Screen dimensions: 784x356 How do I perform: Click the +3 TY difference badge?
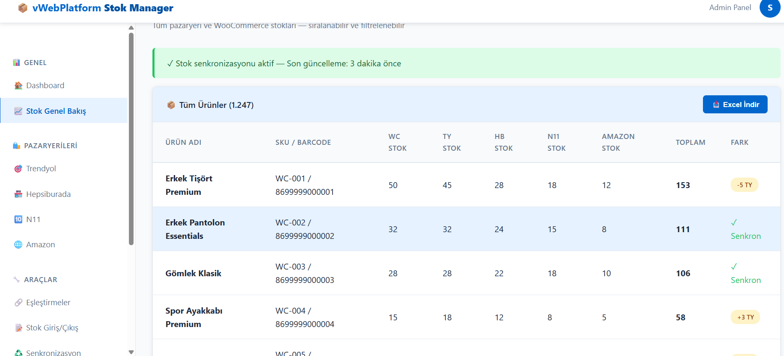click(745, 317)
